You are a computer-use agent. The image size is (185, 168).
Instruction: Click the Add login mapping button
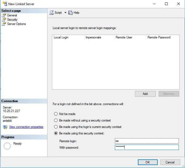[x=145, y=94]
